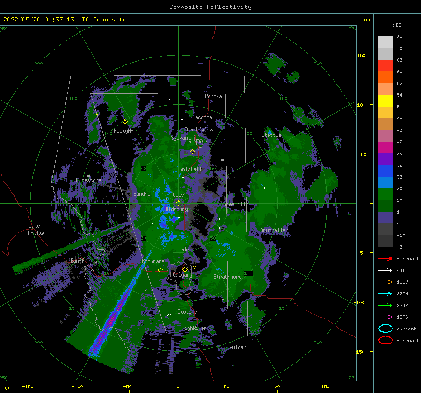Click the Ponoka city label
The height and width of the screenshot is (393, 421).
(213, 96)
